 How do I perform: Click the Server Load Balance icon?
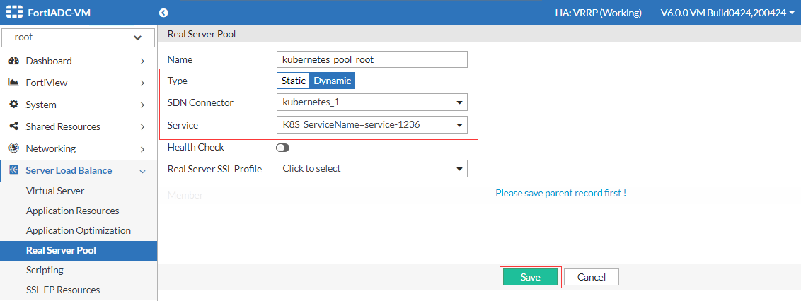(x=13, y=170)
